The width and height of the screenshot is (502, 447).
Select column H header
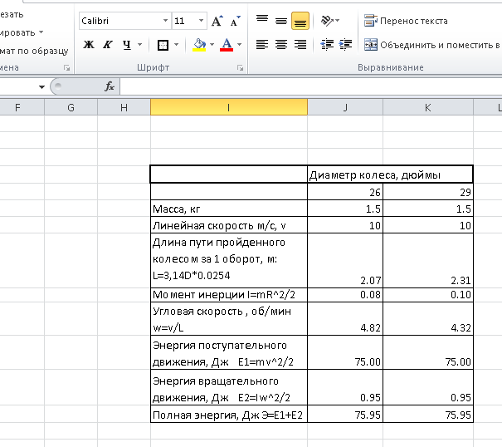(x=124, y=107)
